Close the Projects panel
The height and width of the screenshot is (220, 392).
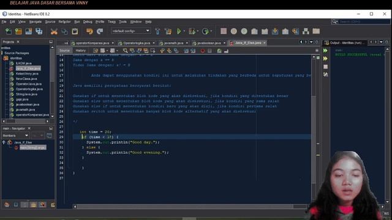[18, 42]
